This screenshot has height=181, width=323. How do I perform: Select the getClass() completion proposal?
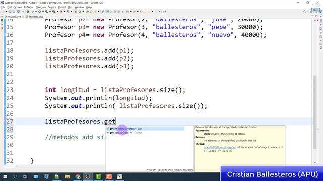pyautogui.click(x=145, y=133)
